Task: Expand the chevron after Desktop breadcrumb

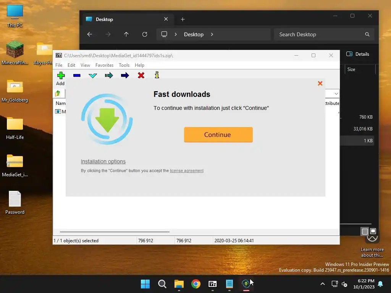Action: tap(212, 34)
